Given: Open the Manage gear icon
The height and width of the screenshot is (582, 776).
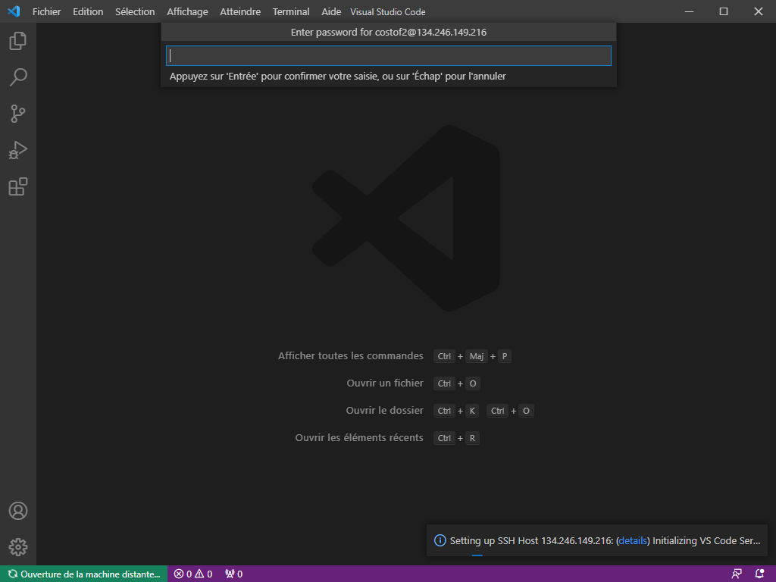Looking at the screenshot, I should pos(18,546).
